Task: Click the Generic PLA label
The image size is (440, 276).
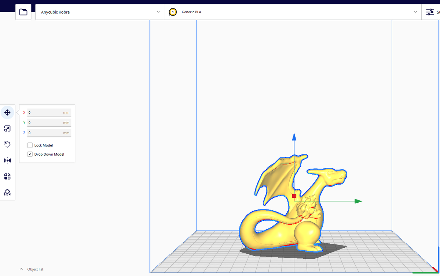Action: pos(191,12)
